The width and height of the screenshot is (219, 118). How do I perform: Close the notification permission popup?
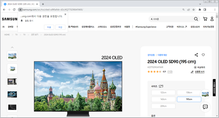65,14
